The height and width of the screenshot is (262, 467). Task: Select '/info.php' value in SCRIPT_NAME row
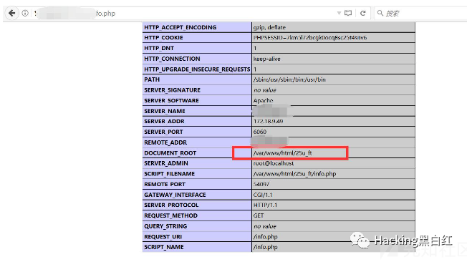click(265, 247)
